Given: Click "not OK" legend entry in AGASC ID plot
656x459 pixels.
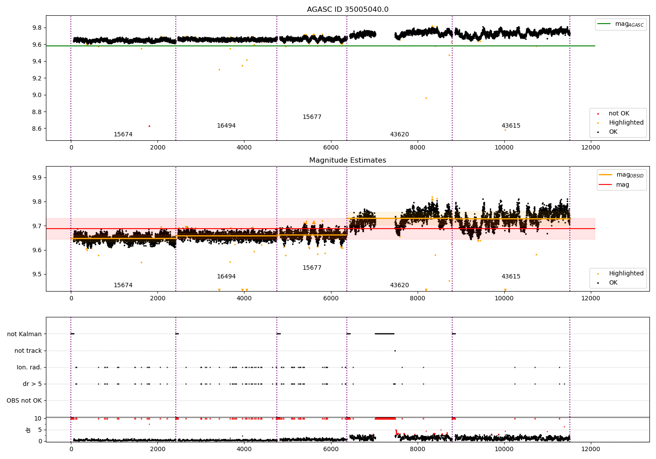Looking at the screenshot, I should point(619,114).
